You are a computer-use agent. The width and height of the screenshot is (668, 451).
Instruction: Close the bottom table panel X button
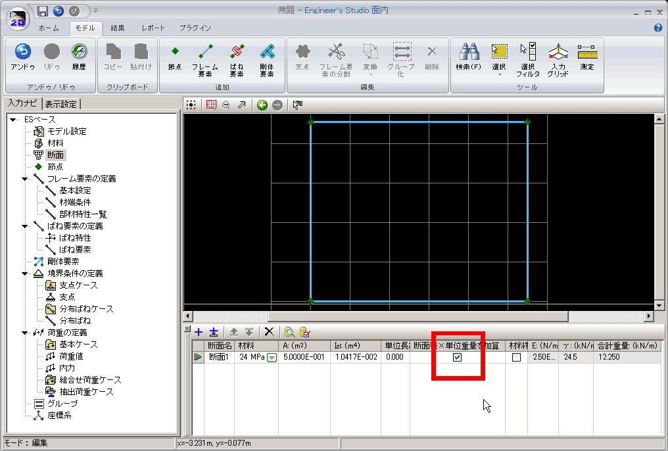(x=187, y=328)
